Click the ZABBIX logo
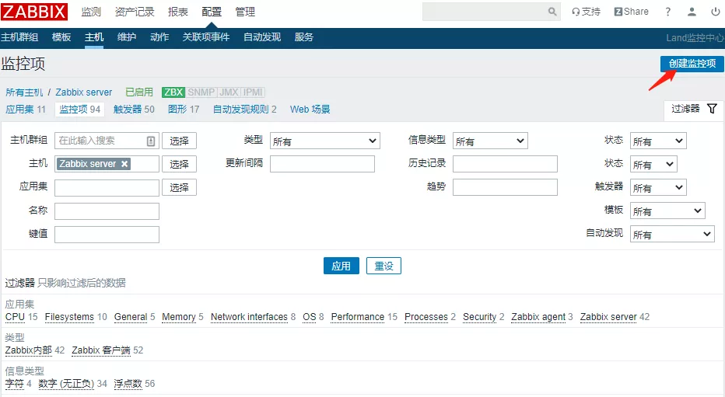 tap(35, 12)
